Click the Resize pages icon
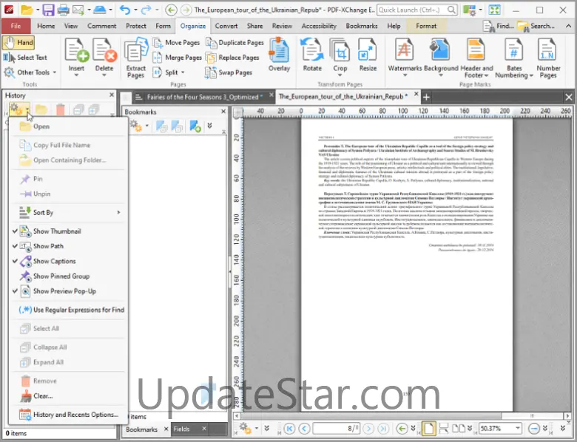 click(368, 55)
